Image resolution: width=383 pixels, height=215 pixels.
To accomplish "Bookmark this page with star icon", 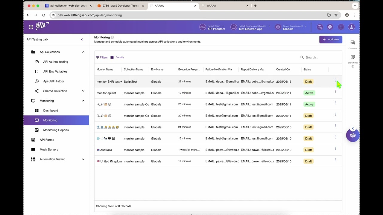I will (336, 15).
